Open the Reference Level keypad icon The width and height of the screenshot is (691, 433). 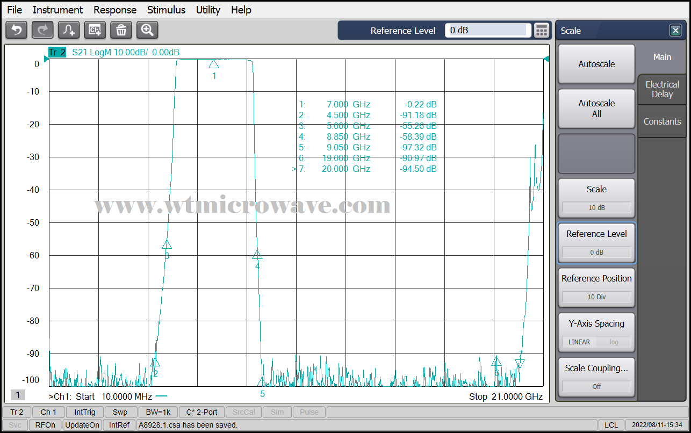click(541, 30)
